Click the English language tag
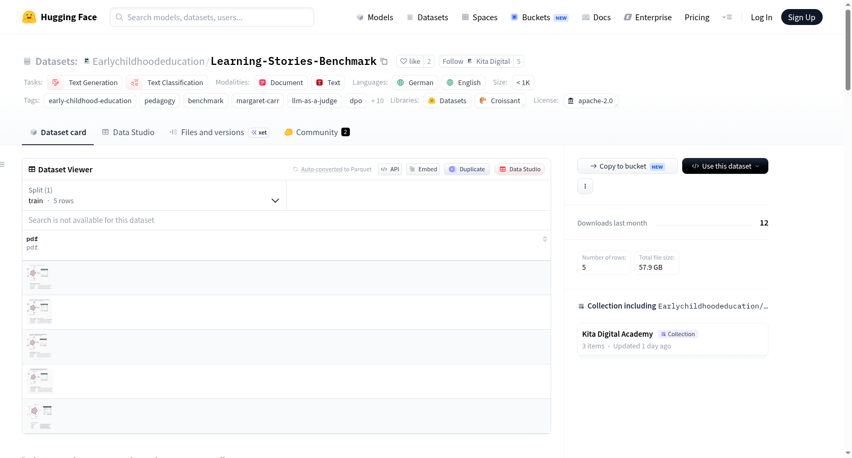This screenshot has width=852, height=458. (x=463, y=82)
